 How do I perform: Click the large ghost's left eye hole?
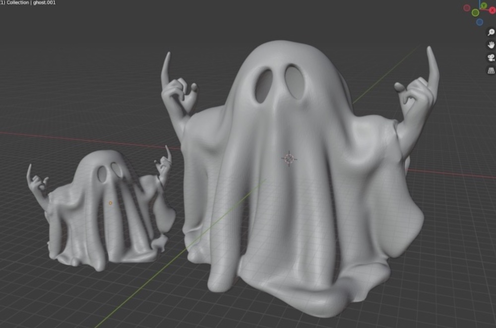263,85
